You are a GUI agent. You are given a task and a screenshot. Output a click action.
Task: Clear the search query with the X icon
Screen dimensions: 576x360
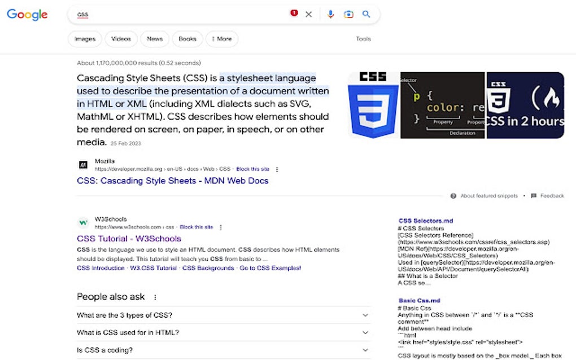(308, 14)
